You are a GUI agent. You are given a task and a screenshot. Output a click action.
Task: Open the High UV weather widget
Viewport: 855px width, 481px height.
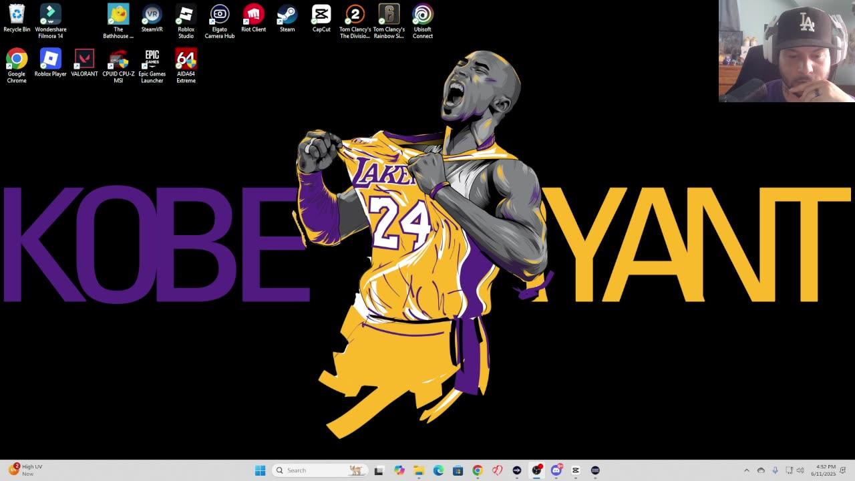coord(25,470)
